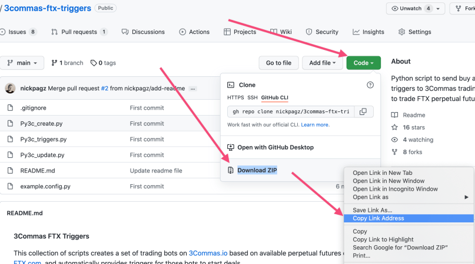Open the Learn more CLI link

[315, 125]
